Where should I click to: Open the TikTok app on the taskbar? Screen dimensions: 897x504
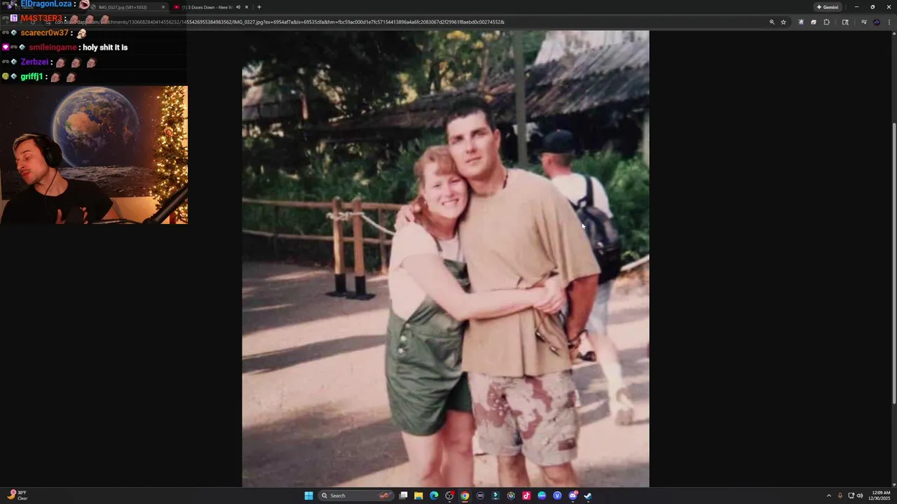(526, 496)
